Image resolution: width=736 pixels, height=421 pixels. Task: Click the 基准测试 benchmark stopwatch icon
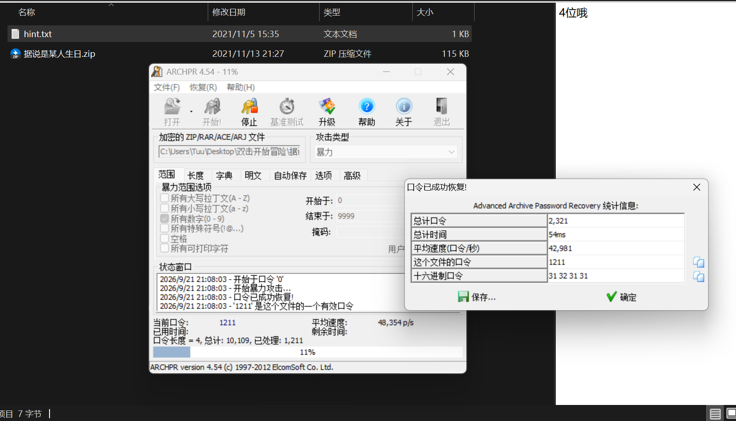tap(287, 112)
